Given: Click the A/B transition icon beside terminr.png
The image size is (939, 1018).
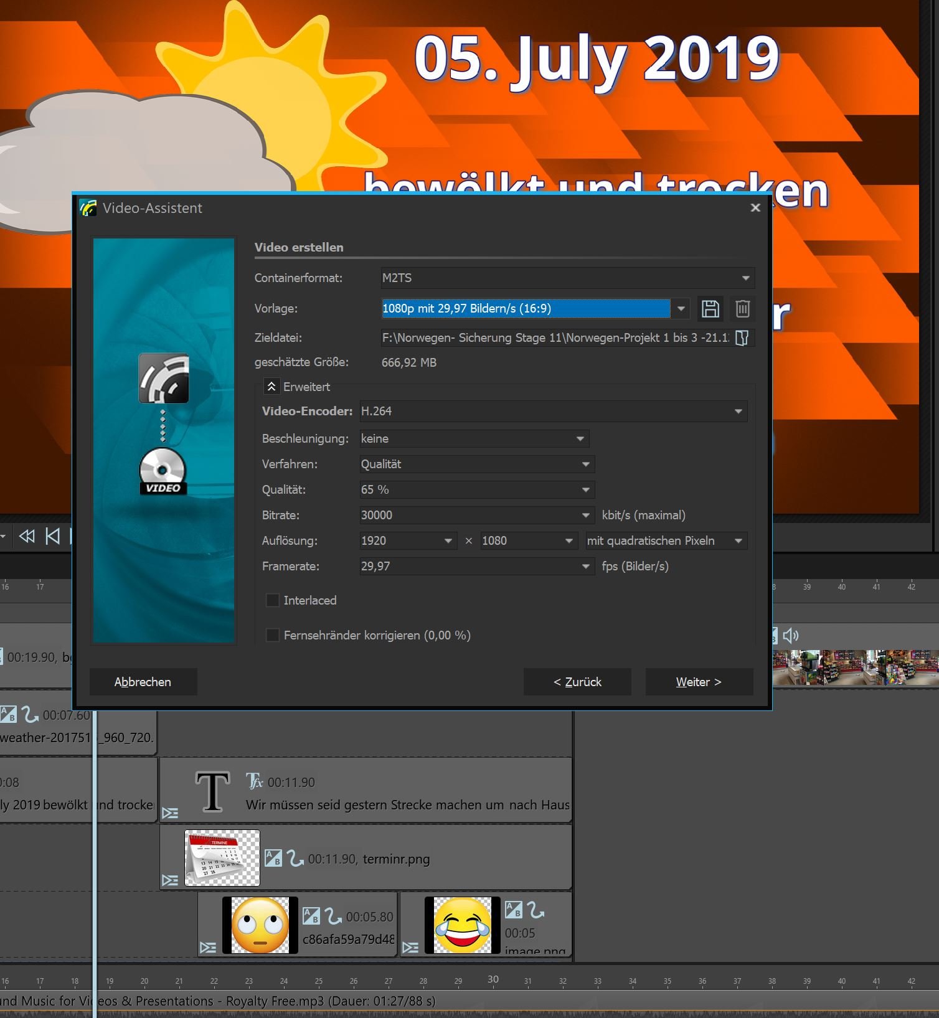Looking at the screenshot, I should (x=273, y=859).
